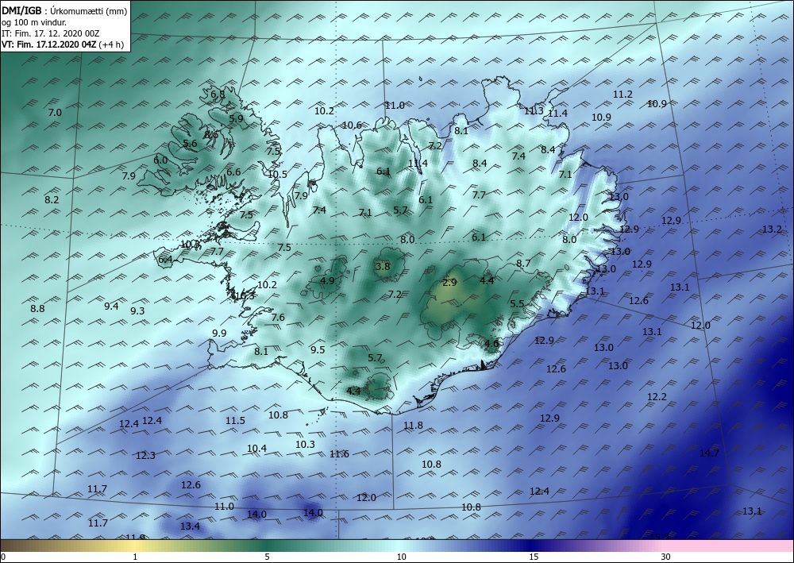Select the value '4.6' near the southeast coast

click(491, 343)
